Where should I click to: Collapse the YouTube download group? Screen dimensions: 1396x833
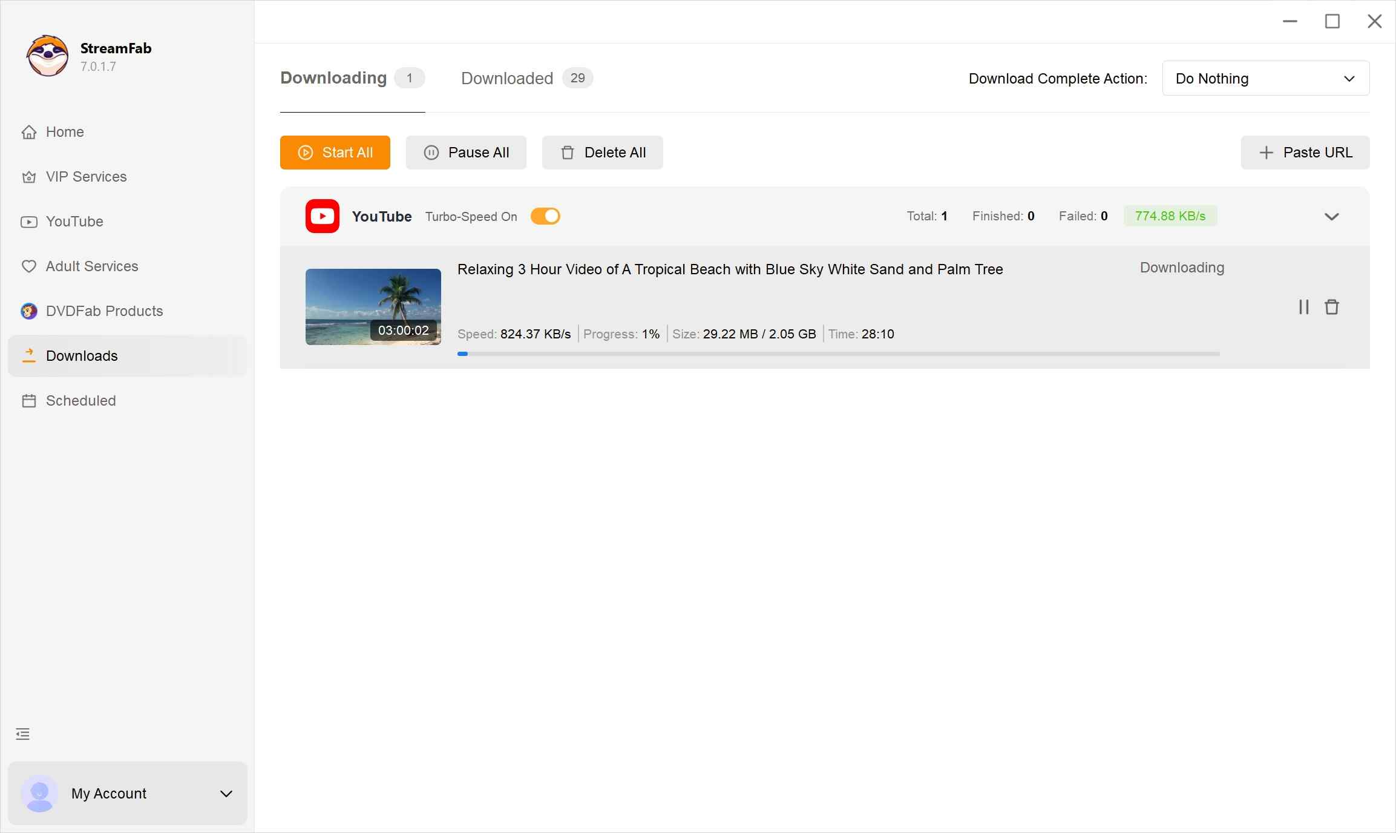pyautogui.click(x=1332, y=216)
